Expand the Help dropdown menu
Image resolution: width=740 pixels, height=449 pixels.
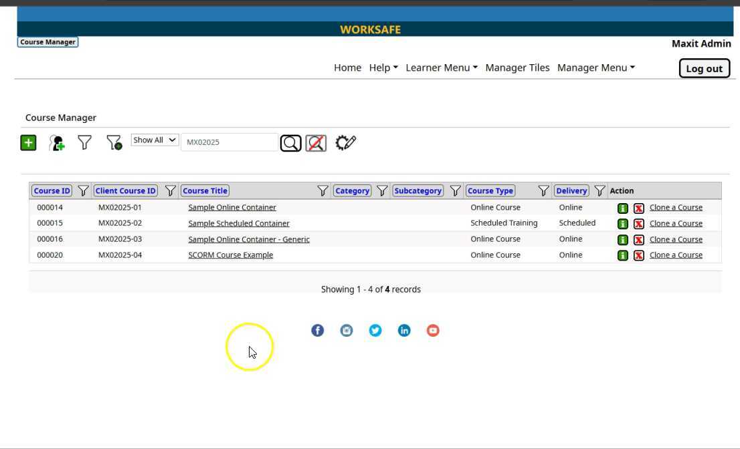pyautogui.click(x=383, y=67)
